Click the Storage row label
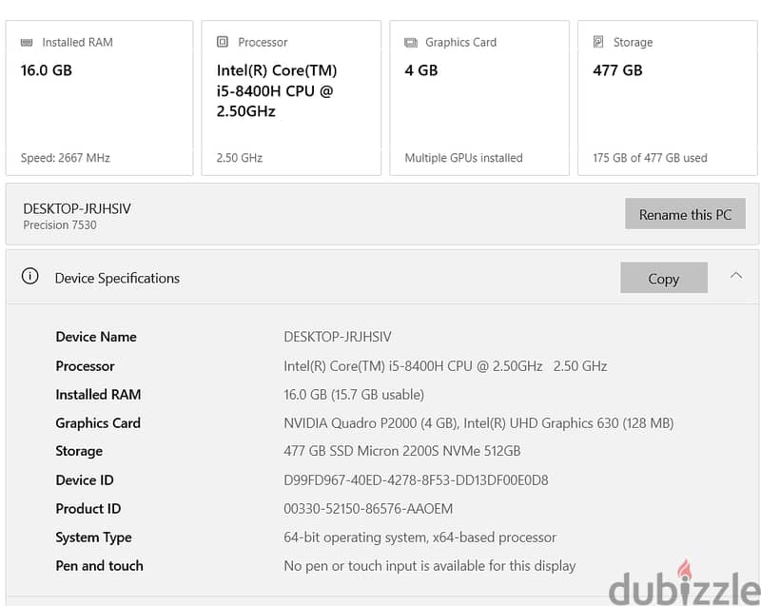This screenshot has width=761, height=606. (79, 451)
